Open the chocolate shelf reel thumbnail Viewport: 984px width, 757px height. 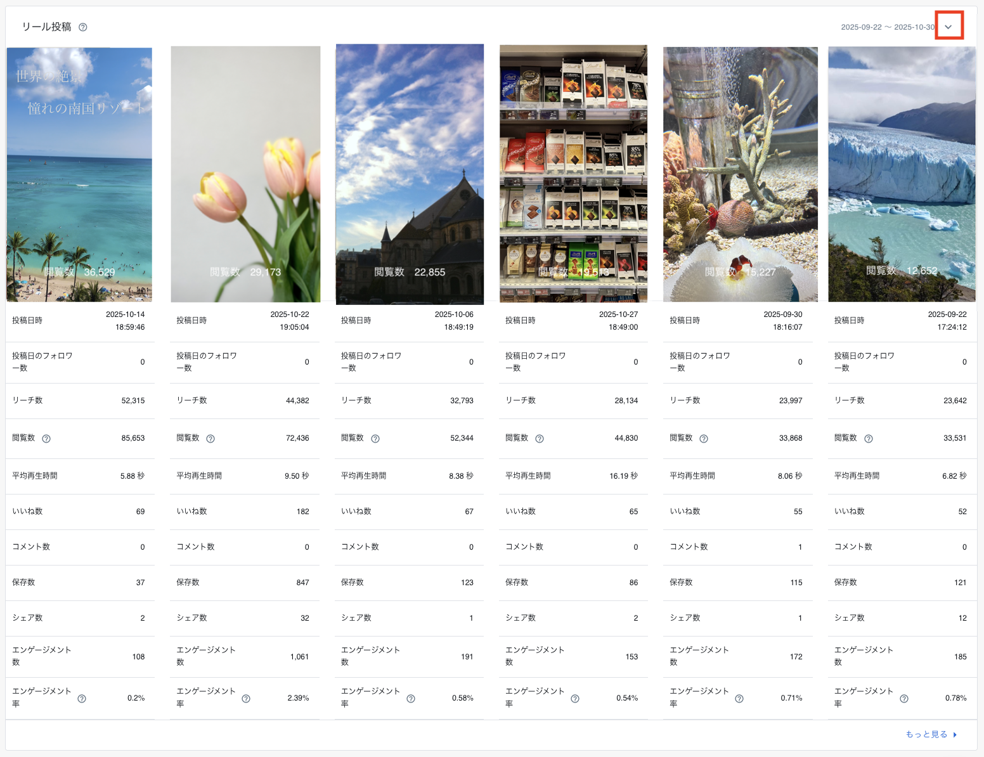click(x=573, y=174)
